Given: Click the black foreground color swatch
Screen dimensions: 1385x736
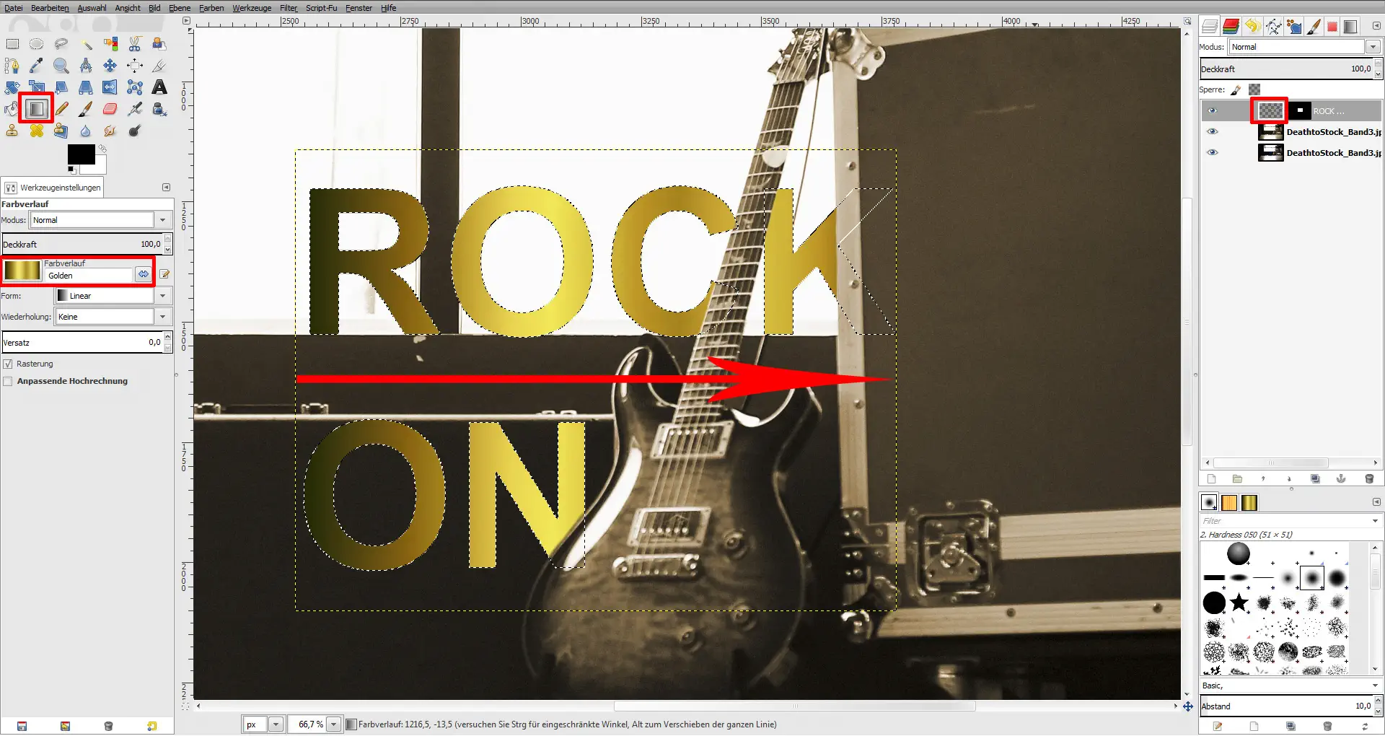Looking at the screenshot, I should point(81,154).
